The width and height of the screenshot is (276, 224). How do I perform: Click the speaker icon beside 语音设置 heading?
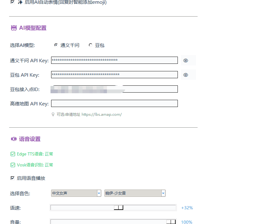point(13,139)
